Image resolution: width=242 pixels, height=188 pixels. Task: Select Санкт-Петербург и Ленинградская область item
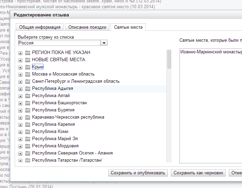76,81
